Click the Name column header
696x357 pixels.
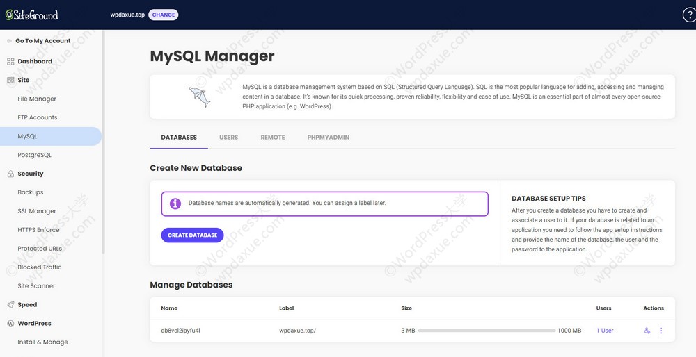(169, 308)
